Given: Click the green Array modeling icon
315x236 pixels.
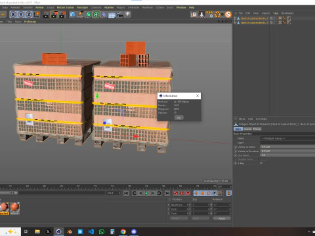Looking at the screenshot, I should point(96,14).
